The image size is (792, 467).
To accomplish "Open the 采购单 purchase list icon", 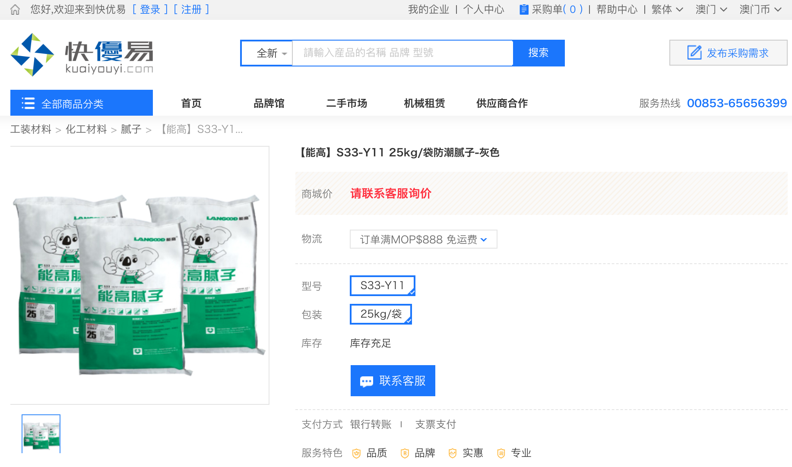I will pyautogui.click(x=524, y=9).
